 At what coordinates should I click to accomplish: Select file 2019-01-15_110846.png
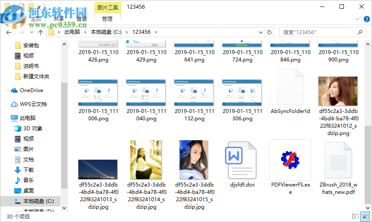click(x=290, y=56)
